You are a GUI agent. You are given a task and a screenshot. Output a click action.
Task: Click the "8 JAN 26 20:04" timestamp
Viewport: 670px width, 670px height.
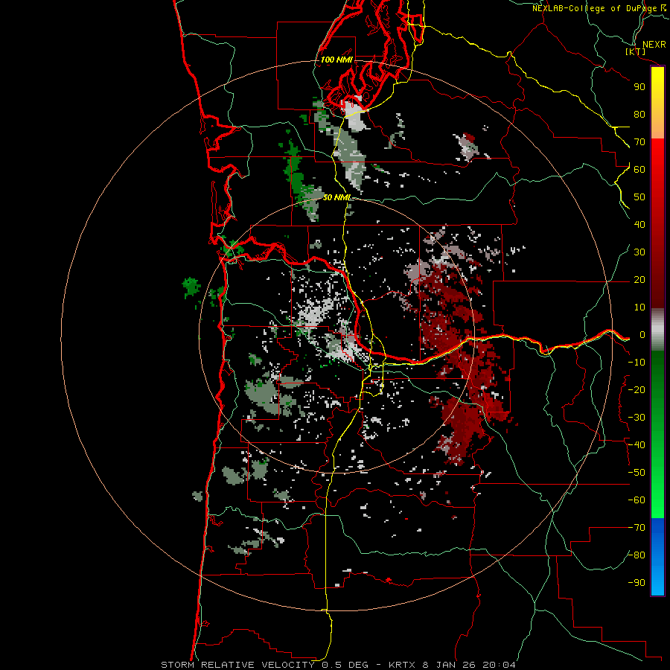click(x=469, y=665)
